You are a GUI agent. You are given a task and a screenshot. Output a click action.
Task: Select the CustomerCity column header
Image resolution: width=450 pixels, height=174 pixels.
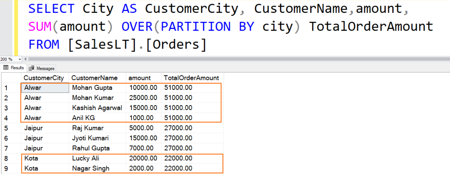pos(45,78)
